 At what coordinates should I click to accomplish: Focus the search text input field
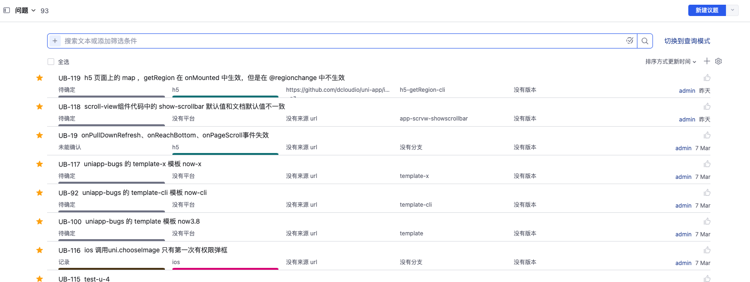[x=343, y=41]
